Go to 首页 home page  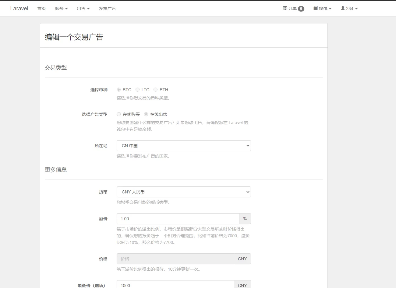coord(41,9)
